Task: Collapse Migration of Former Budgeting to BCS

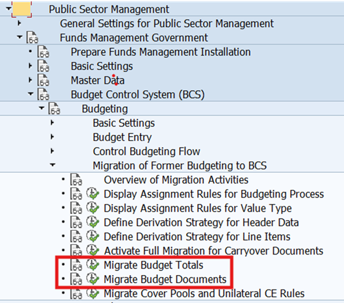Action: [52, 165]
